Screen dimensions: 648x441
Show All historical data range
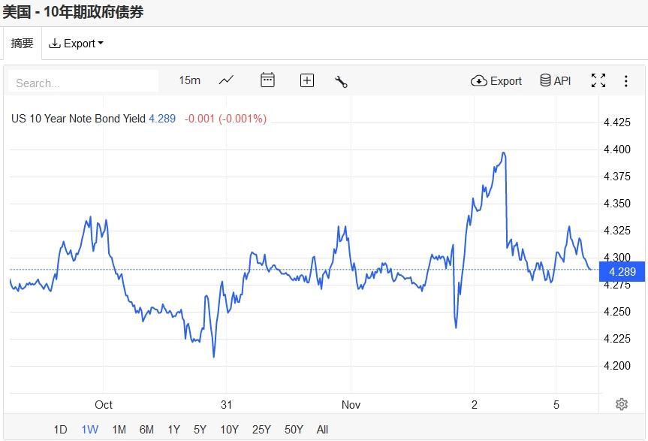(x=322, y=430)
